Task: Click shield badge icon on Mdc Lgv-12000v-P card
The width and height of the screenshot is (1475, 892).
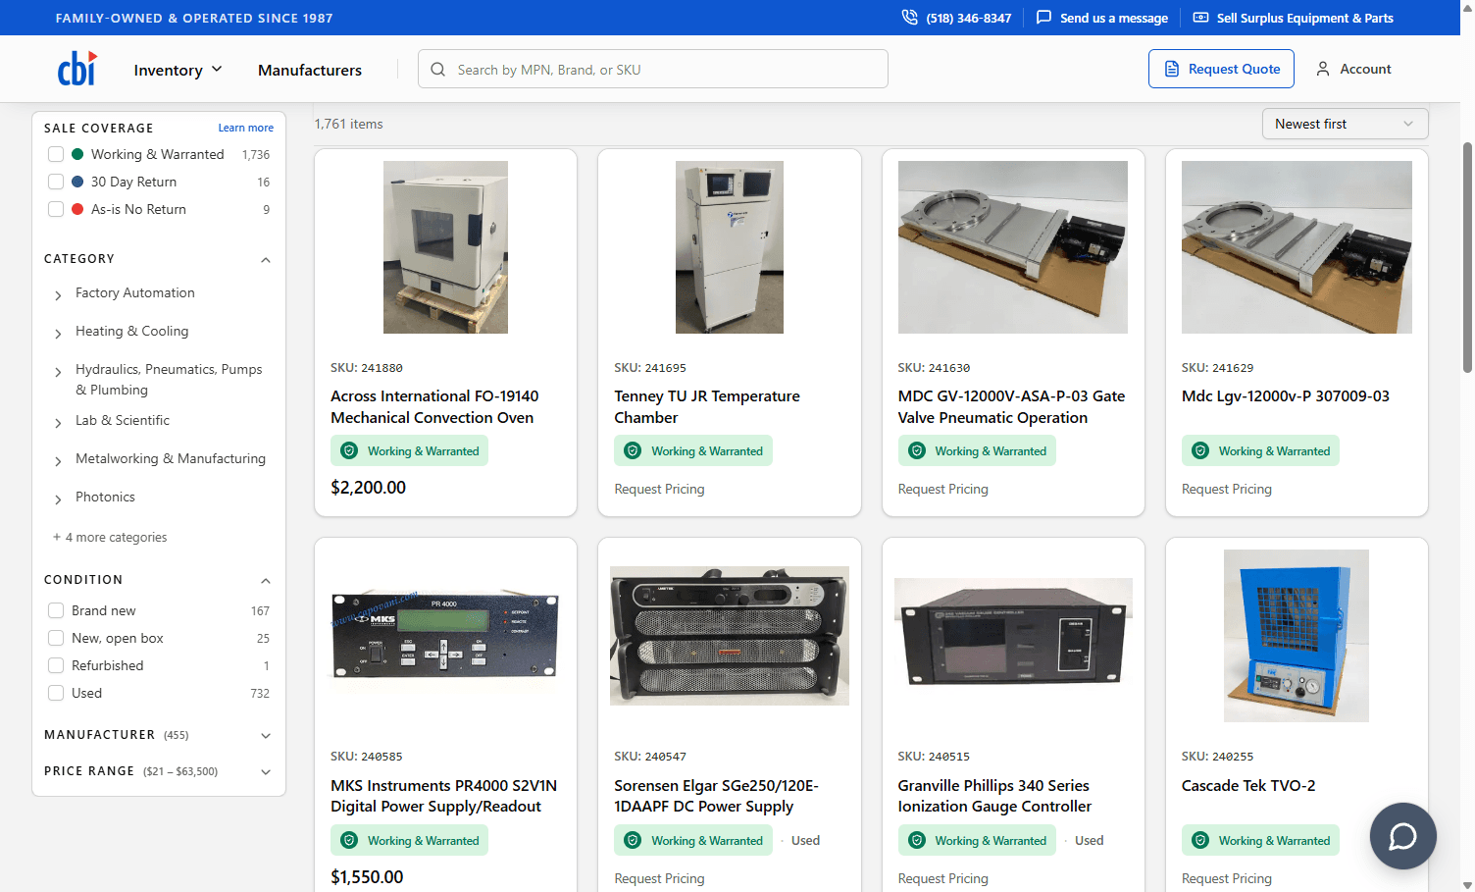Action: 1200,450
